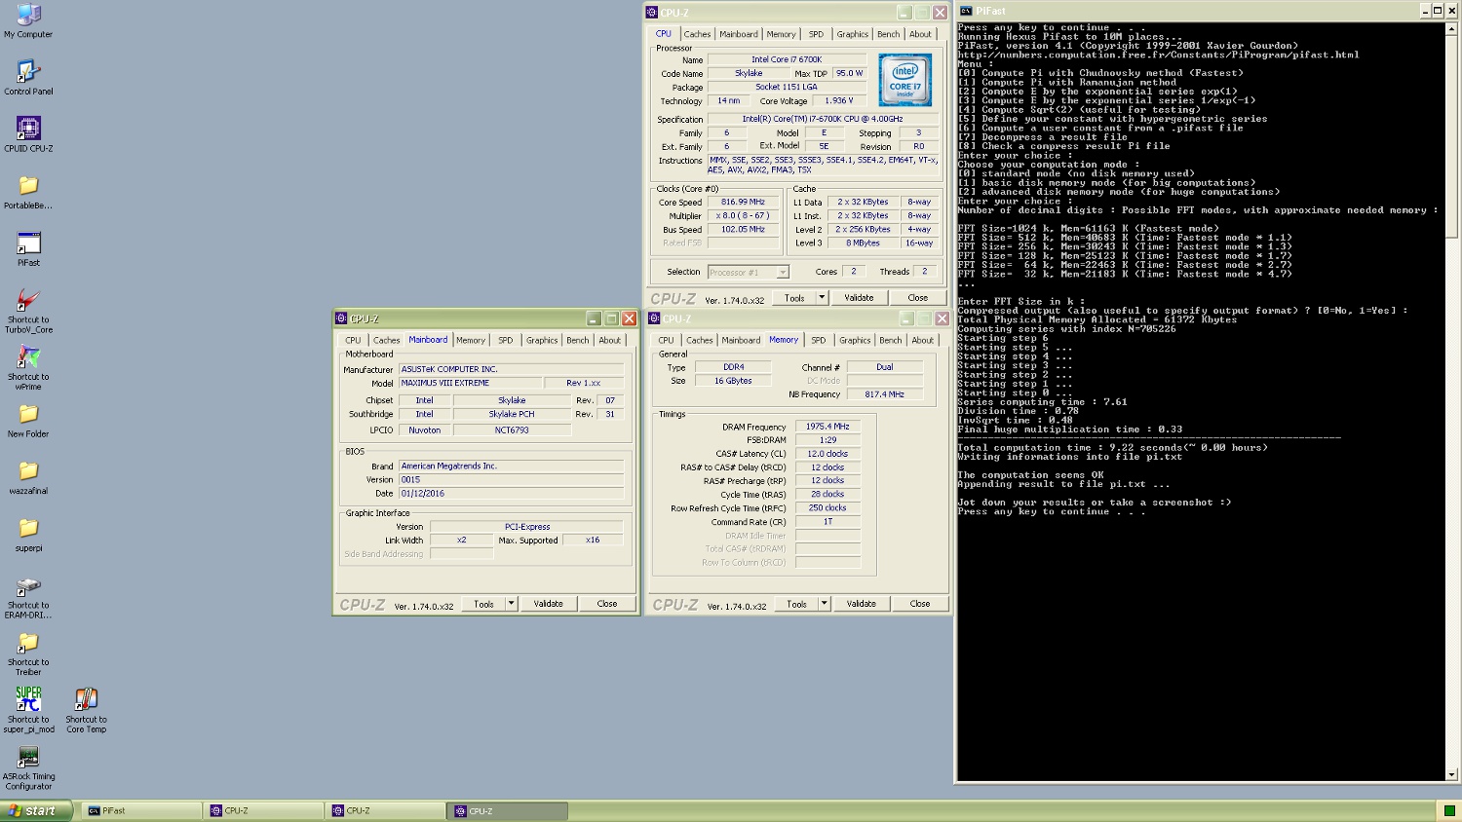Click the Core Speed value field
The image size is (1462, 822).
click(x=743, y=203)
